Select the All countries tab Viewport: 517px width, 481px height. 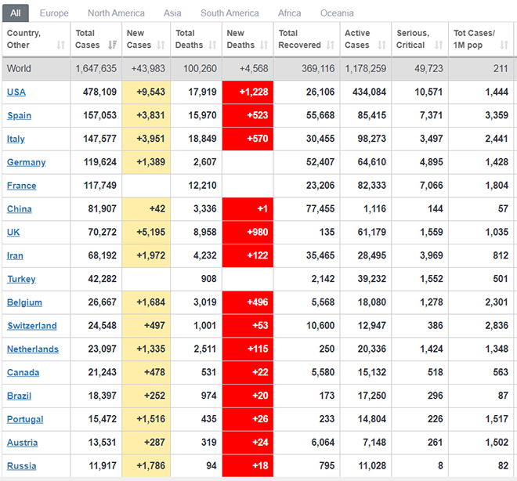pos(16,13)
